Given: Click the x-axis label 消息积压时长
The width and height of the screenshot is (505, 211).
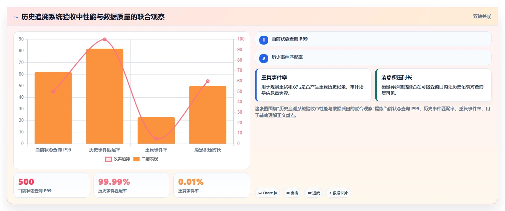Looking at the screenshot, I should [x=208, y=150].
